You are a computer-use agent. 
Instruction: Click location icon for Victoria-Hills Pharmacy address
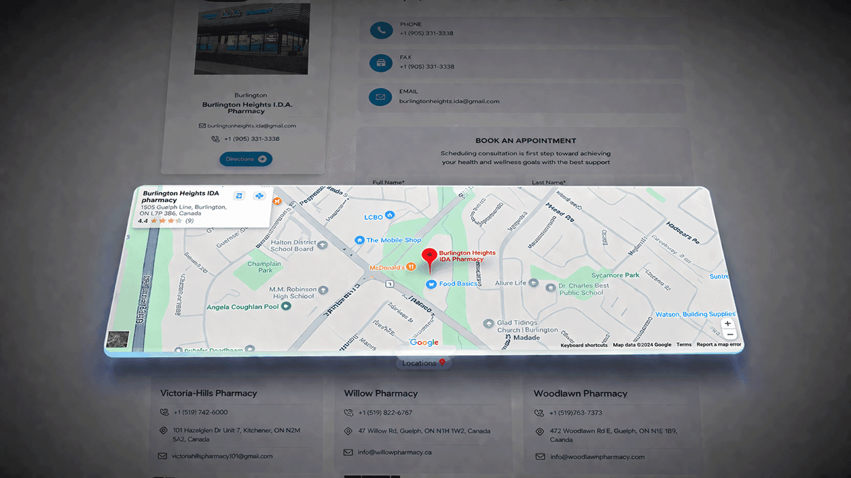pyautogui.click(x=164, y=431)
